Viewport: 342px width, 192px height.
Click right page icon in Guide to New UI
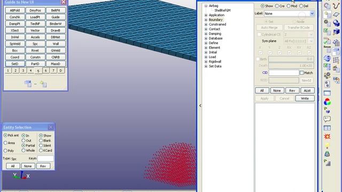(43, 84)
